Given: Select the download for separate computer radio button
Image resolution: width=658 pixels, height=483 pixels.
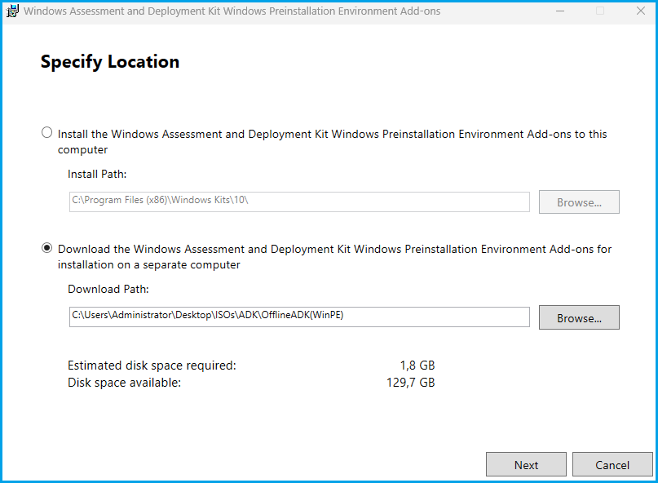Looking at the screenshot, I should 47,248.
